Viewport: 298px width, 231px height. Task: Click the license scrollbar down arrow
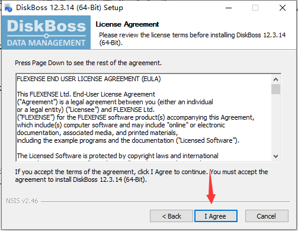point(275,156)
